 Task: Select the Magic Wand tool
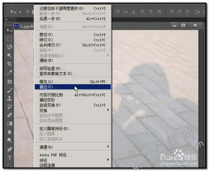tap(10, 55)
